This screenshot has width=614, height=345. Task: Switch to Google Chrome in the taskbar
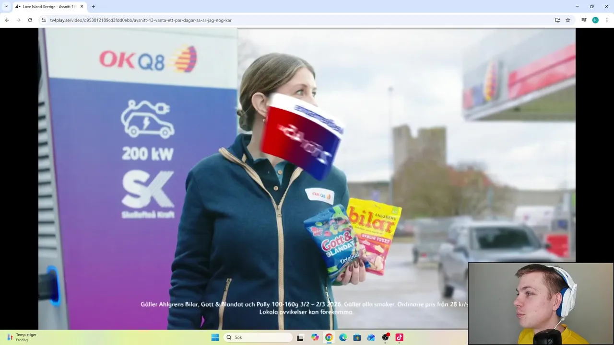pos(329,337)
